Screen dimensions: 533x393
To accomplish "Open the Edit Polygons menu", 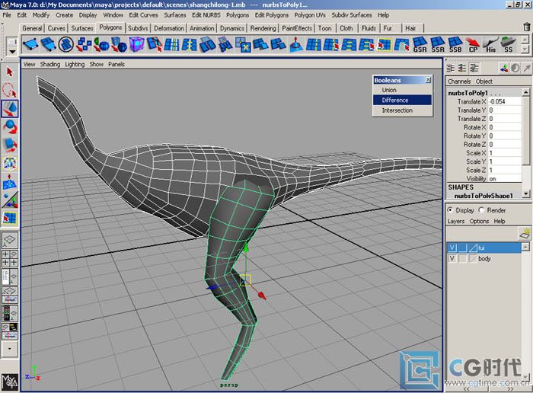I will tap(272, 15).
